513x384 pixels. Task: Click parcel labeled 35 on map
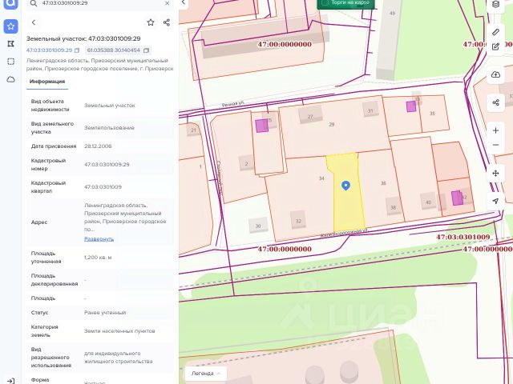(432, 114)
